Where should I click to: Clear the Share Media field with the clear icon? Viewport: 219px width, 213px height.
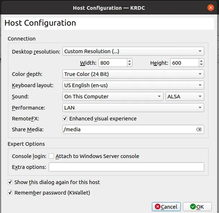[x=200, y=129]
